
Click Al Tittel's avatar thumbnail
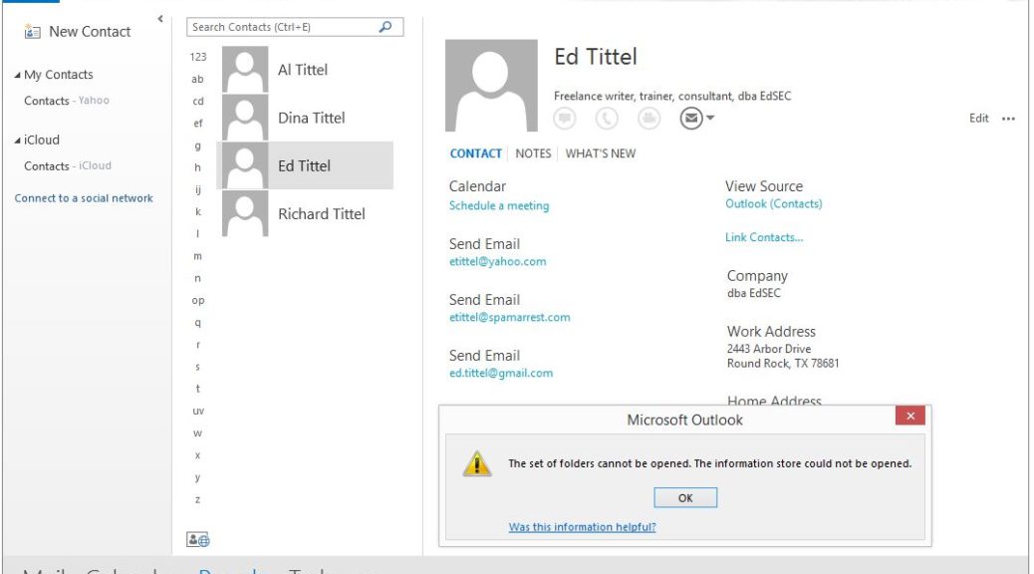point(245,70)
